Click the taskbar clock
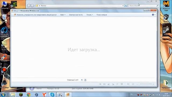 (166, 95)
